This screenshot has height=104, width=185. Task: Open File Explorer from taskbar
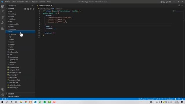click(x=21, y=102)
